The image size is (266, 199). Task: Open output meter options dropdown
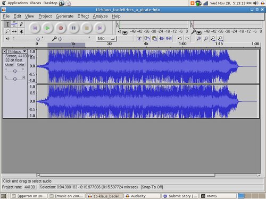(125, 32)
